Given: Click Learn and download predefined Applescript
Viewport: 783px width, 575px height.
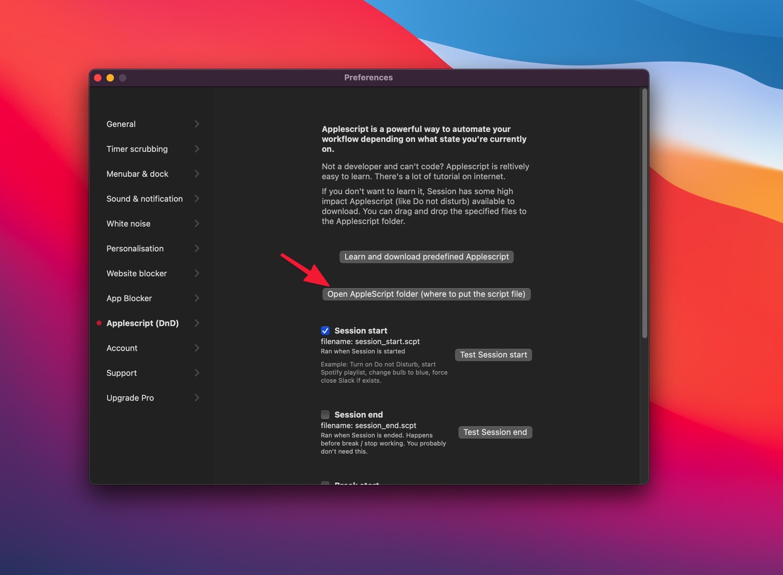Looking at the screenshot, I should coord(426,257).
